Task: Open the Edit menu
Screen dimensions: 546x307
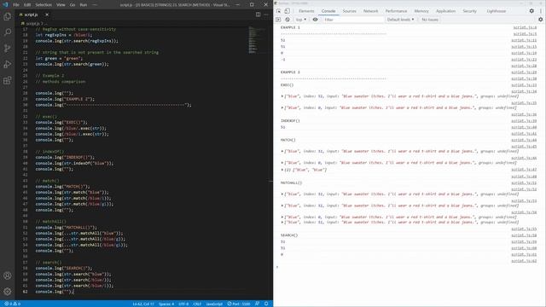Action: coord(27,5)
